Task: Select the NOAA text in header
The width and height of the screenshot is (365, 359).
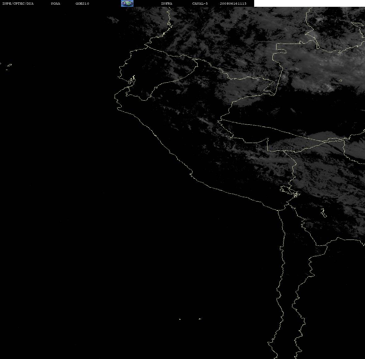Action: 55,3
